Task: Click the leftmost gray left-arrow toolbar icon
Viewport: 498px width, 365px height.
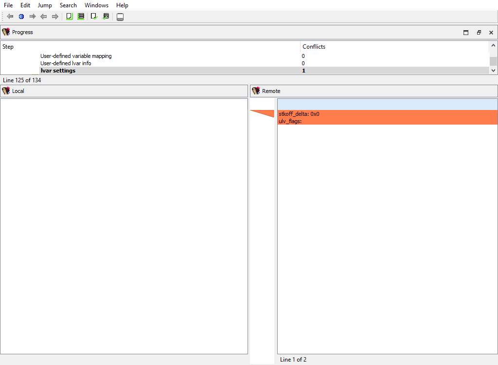Action: pos(10,17)
